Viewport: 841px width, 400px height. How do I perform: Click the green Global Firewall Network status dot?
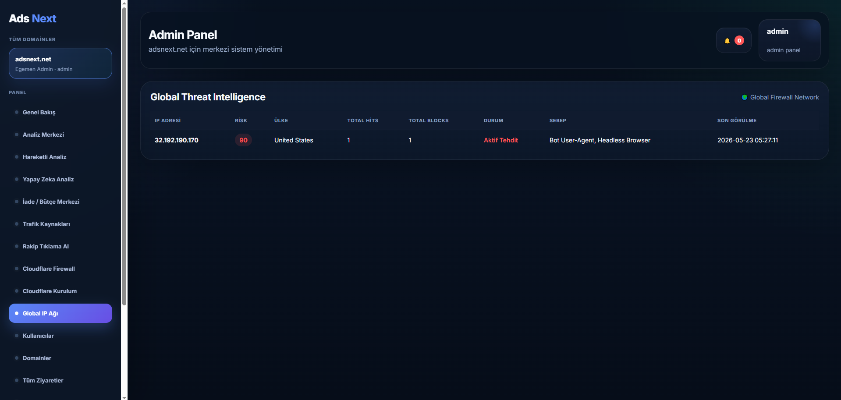744,97
